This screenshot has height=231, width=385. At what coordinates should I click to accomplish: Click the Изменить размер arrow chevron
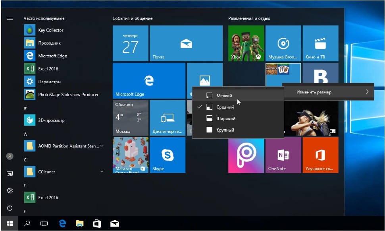pyautogui.click(x=367, y=92)
